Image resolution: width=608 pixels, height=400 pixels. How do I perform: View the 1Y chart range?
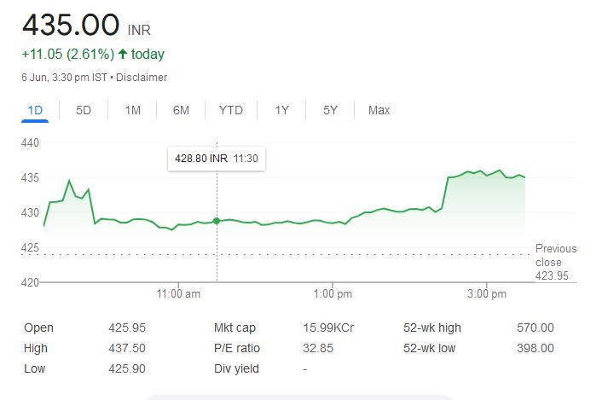click(x=281, y=110)
